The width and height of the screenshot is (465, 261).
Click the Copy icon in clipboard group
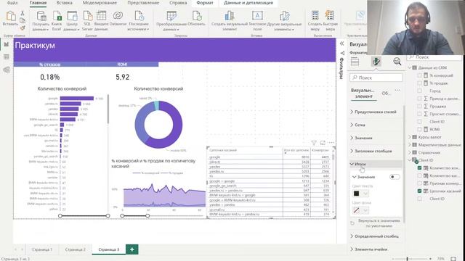pyautogui.click(x=23, y=20)
